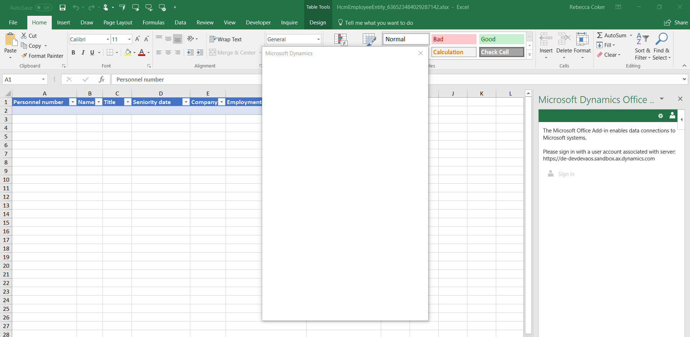The image size is (690, 337).
Task: Apply Bold formatting
Action: (x=73, y=52)
